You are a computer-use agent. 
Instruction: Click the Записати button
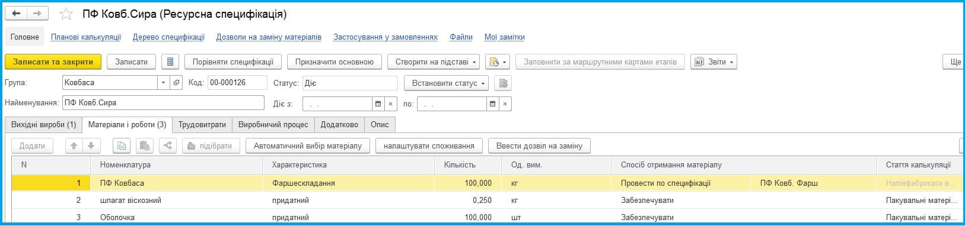coord(131,62)
